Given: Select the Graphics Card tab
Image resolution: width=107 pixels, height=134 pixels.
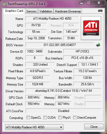Looking at the screenshot, I should pos(14,11).
